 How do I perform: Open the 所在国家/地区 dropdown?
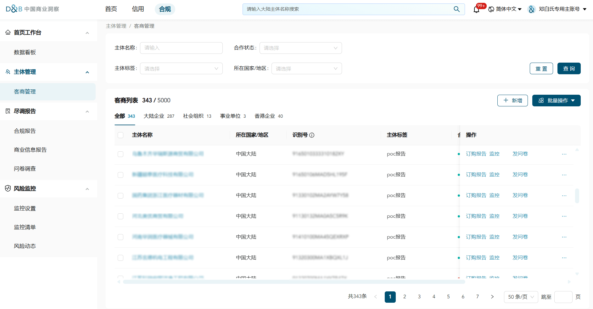click(306, 69)
